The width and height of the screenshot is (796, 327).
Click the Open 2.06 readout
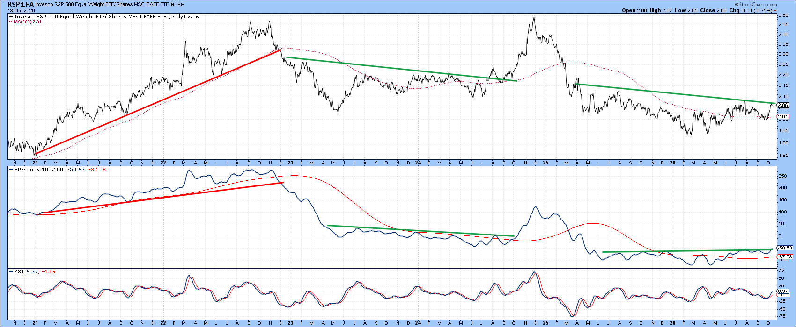635,10
